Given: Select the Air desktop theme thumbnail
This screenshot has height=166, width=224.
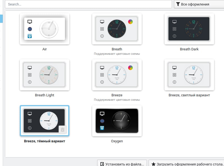Looking at the screenshot, I should pos(45,29).
